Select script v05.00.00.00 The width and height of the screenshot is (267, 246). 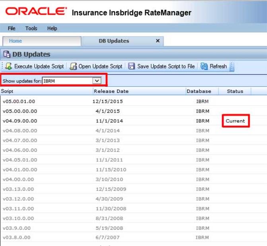coord(20,111)
